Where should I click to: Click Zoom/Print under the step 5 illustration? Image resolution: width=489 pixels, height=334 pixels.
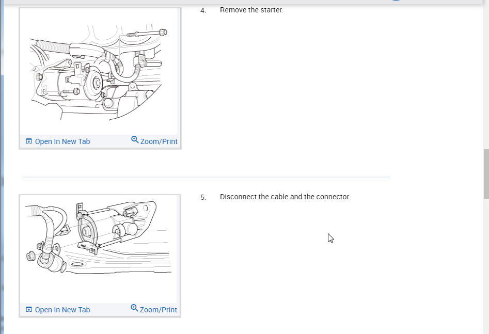tap(154, 309)
